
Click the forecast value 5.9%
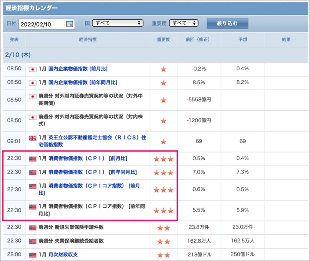pos(242,210)
